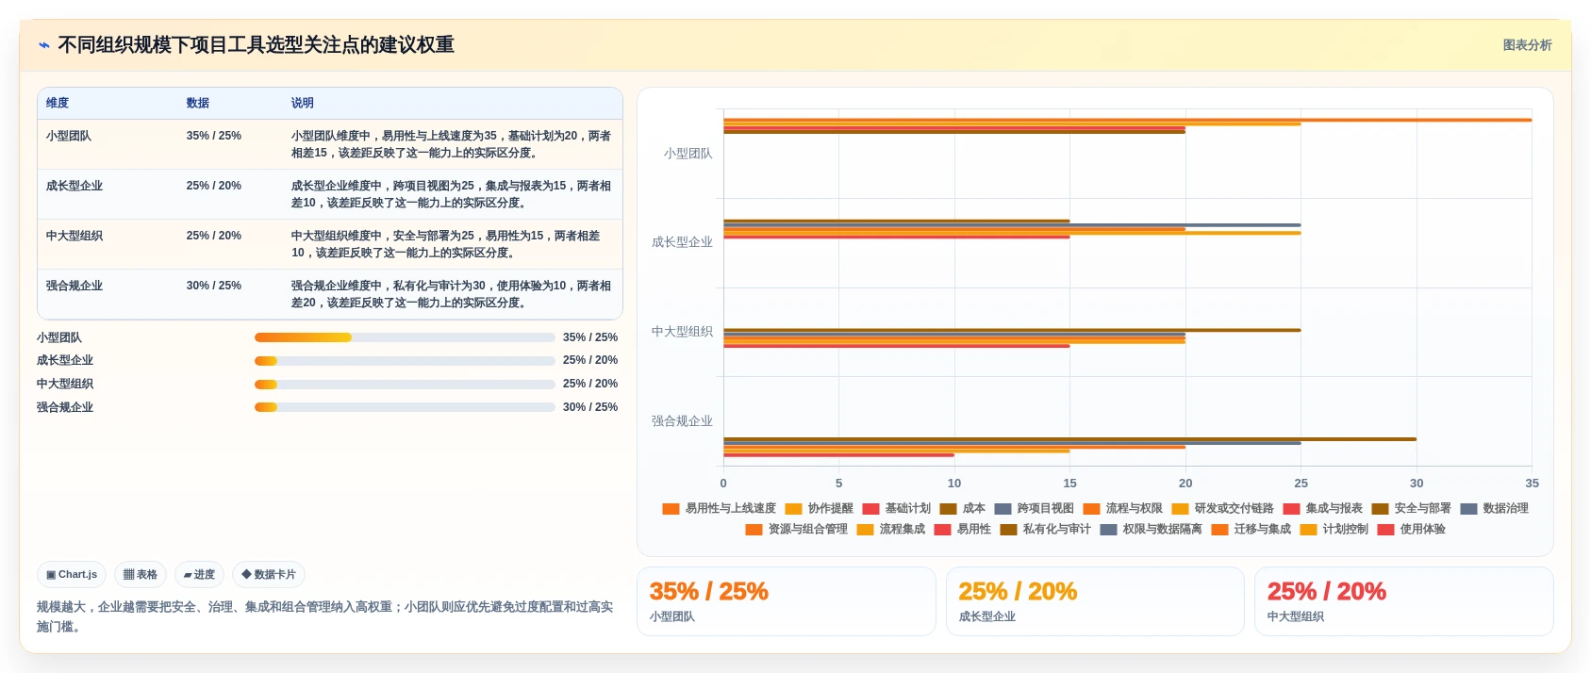Toggle the 流程与权限 legend series
Screen dimensions: 1591x673
1123,508
